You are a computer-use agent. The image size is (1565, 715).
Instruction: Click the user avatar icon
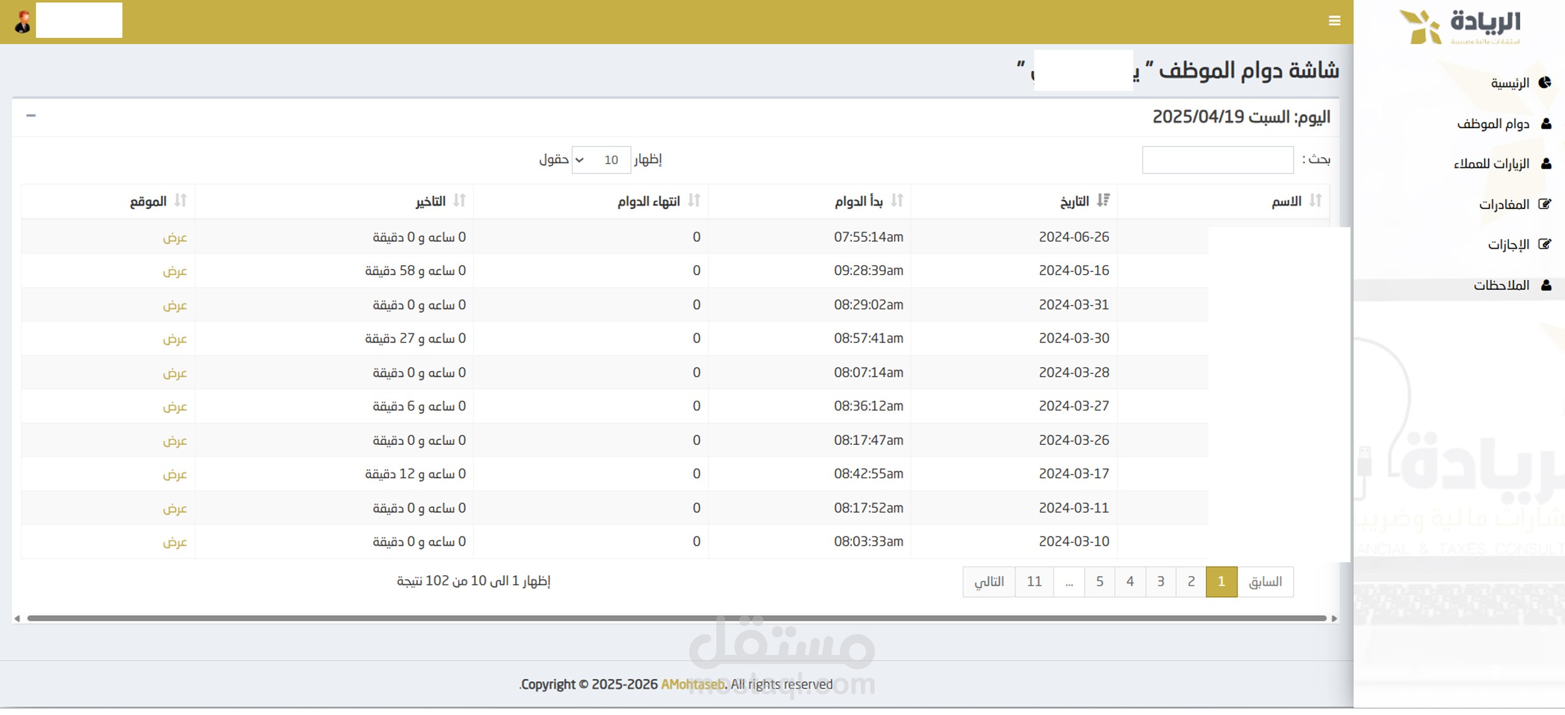tap(23, 22)
